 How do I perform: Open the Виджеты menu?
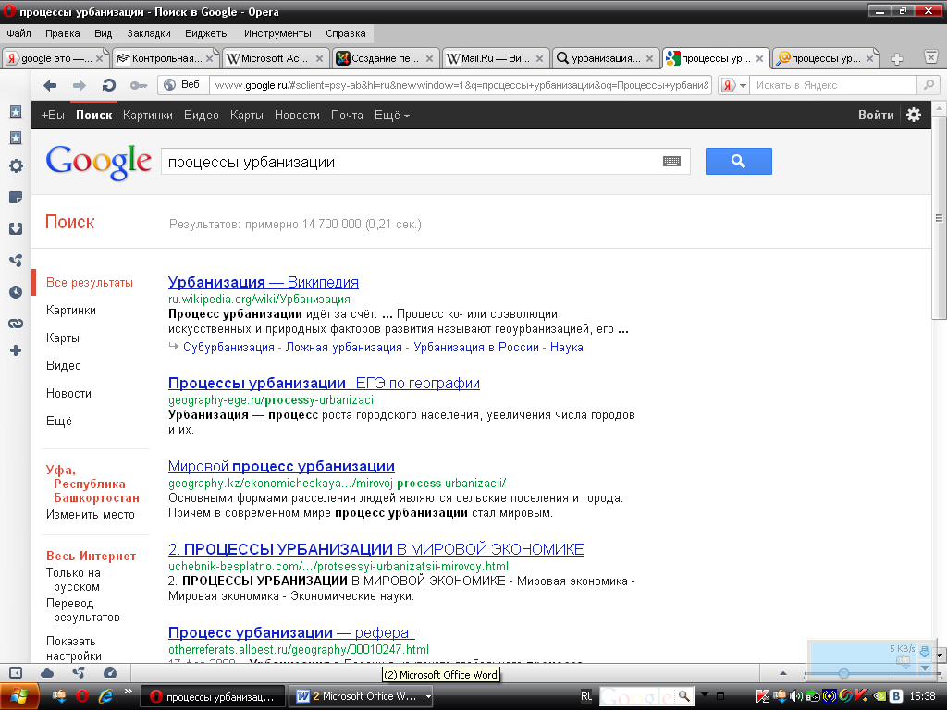point(206,33)
